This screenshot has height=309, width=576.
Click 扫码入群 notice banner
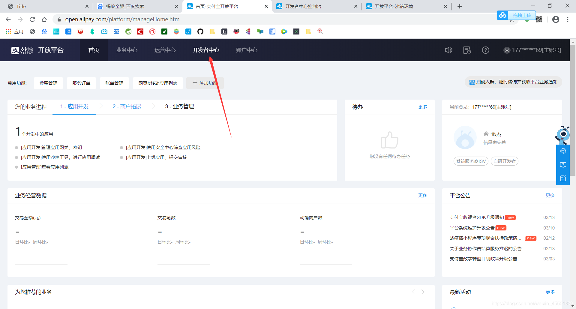513,82
